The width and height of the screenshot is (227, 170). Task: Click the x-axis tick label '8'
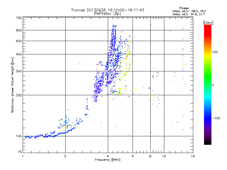[x=150, y=156]
